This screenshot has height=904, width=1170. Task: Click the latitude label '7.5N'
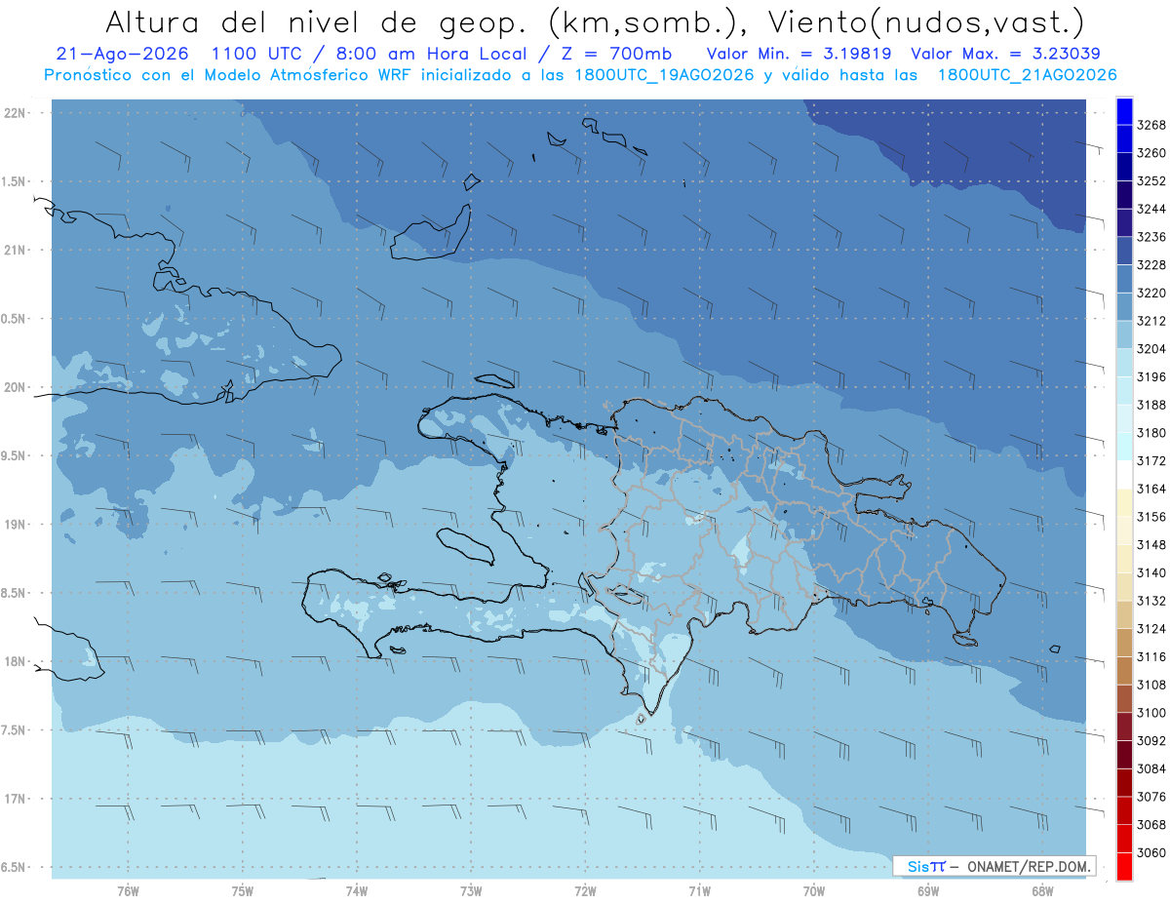[15, 729]
